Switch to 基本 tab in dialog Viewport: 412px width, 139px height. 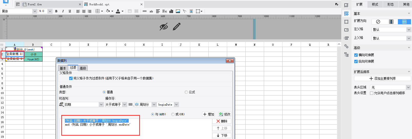point(63,68)
